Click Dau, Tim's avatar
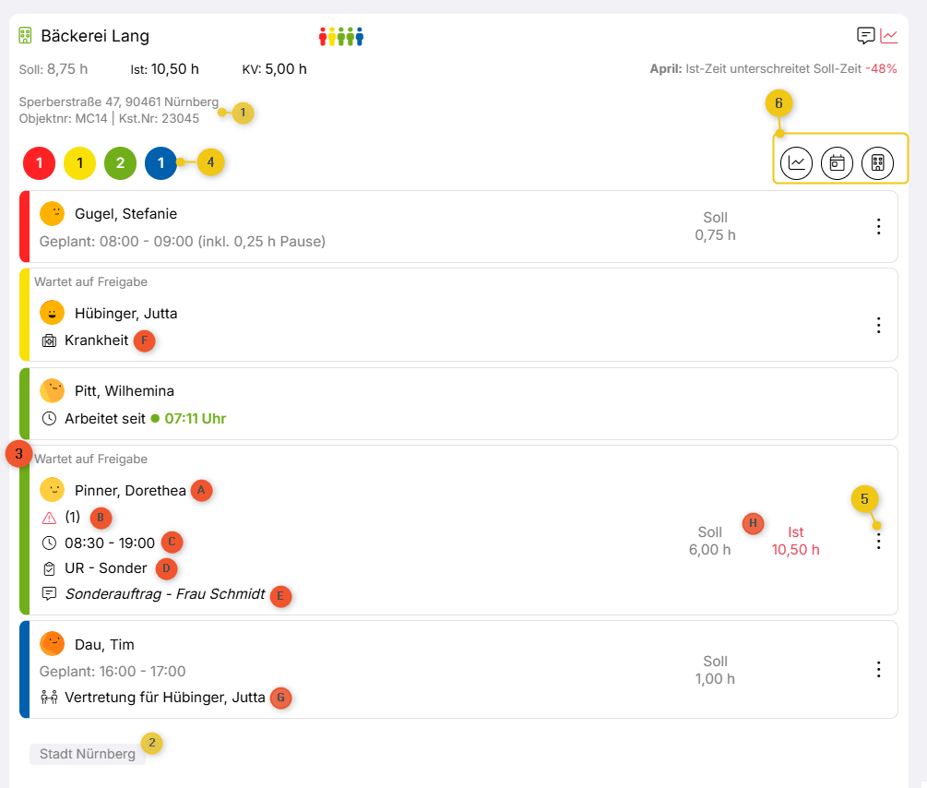Viewport: 927px width, 788px height. [x=53, y=643]
